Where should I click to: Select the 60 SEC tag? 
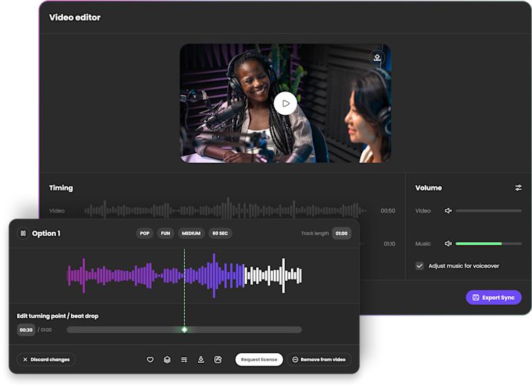pos(220,233)
